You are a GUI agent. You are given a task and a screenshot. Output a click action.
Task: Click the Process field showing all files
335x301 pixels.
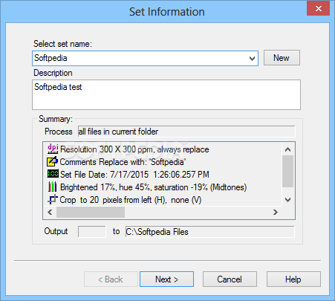[186, 132]
